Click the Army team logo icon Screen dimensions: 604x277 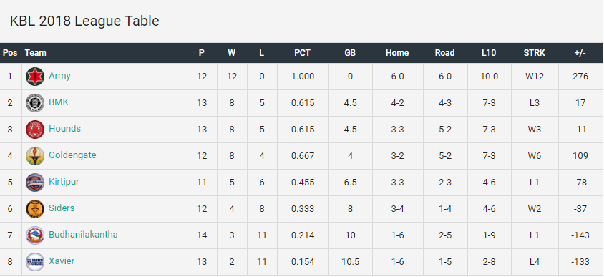[35, 77]
